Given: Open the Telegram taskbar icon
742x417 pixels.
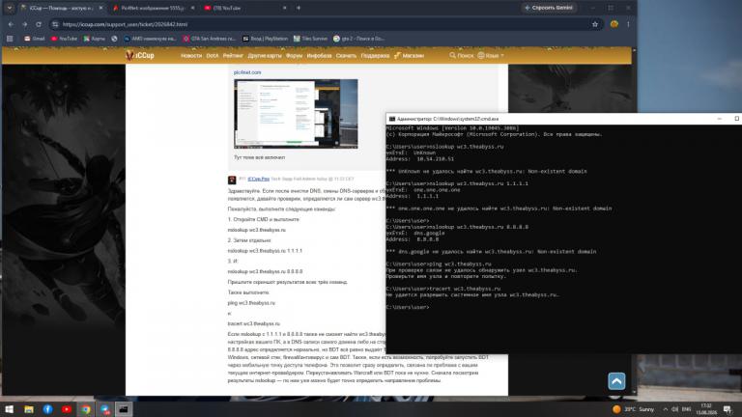Looking at the screenshot, I should click(x=104, y=409).
